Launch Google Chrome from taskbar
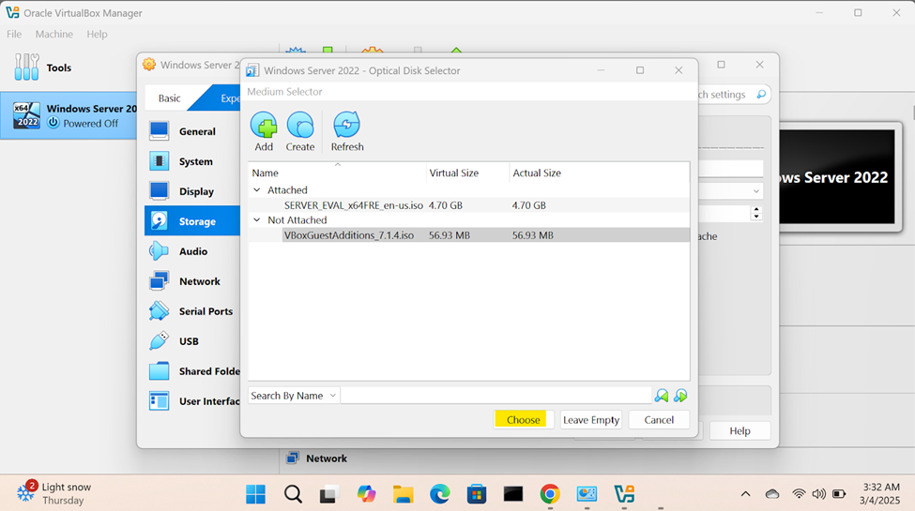 point(550,494)
